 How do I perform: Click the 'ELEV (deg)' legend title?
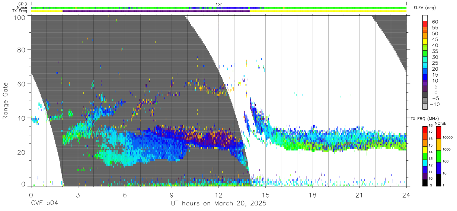(425, 8)
